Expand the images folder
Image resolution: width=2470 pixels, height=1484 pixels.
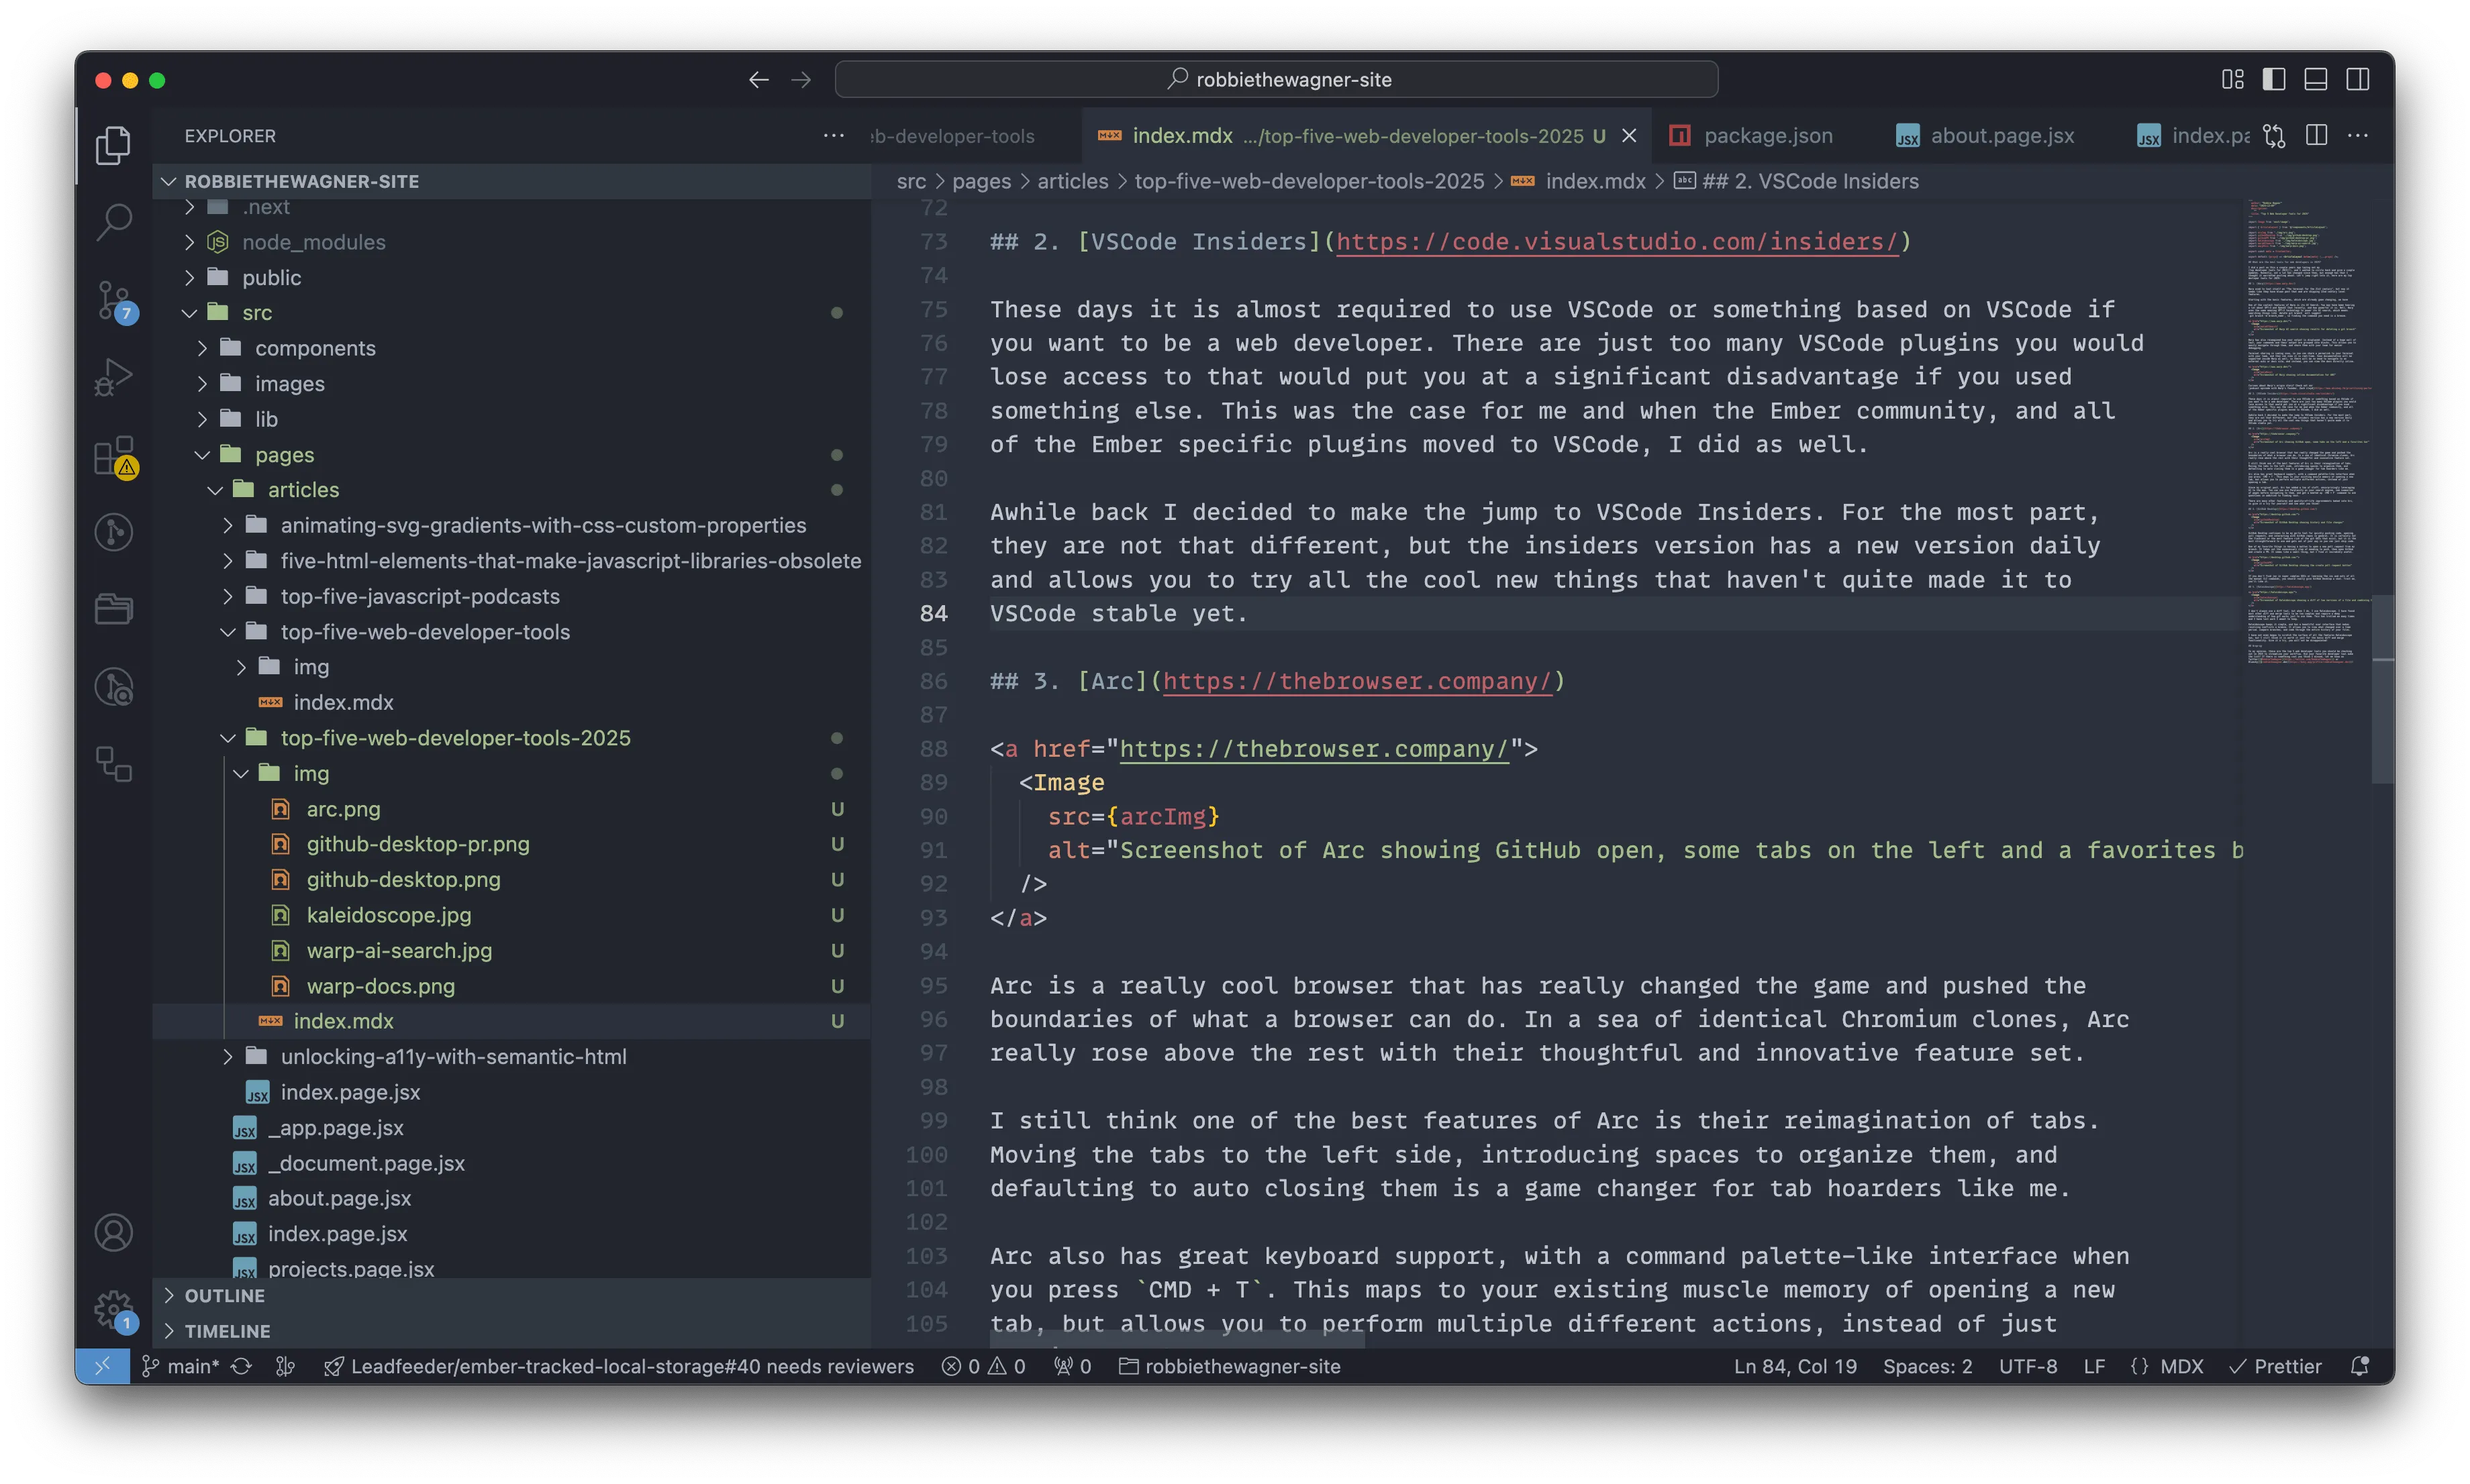point(511,384)
